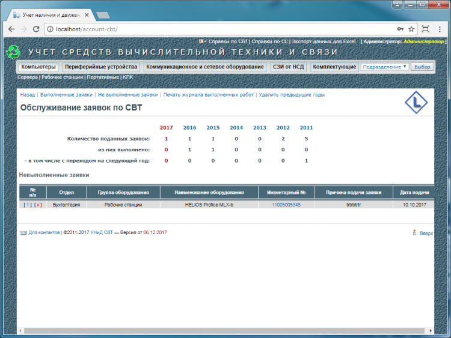Open the Компьютеры menu
The image size is (451, 338).
tap(38, 67)
